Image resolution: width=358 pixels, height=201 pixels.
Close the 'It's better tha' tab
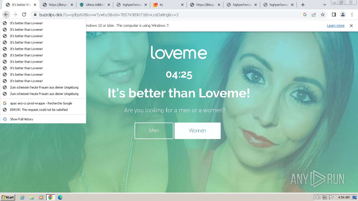pos(35,5)
